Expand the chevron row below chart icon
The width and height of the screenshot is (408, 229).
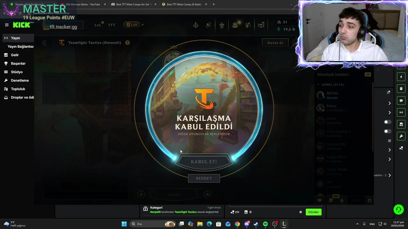[389, 150]
